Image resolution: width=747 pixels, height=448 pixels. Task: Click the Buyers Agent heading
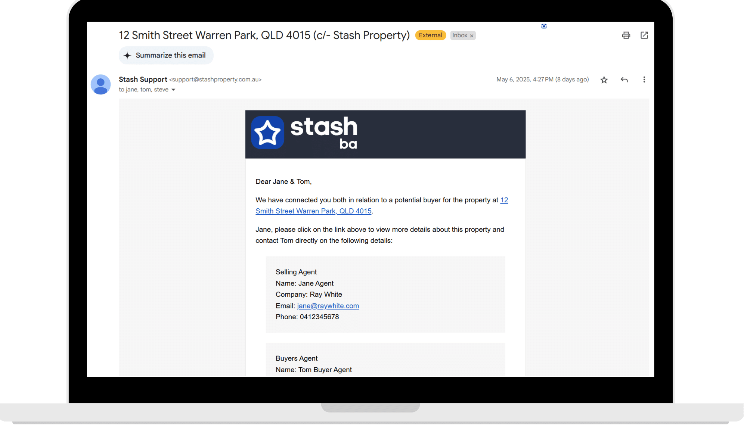click(x=297, y=358)
